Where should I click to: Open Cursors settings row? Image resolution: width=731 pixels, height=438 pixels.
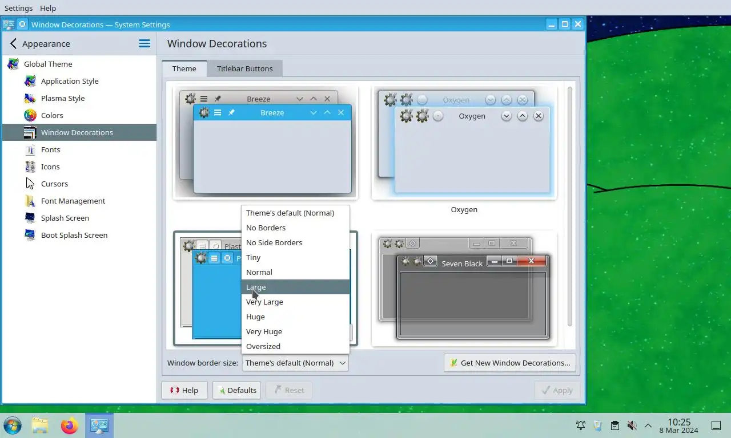click(x=79, y=184)
